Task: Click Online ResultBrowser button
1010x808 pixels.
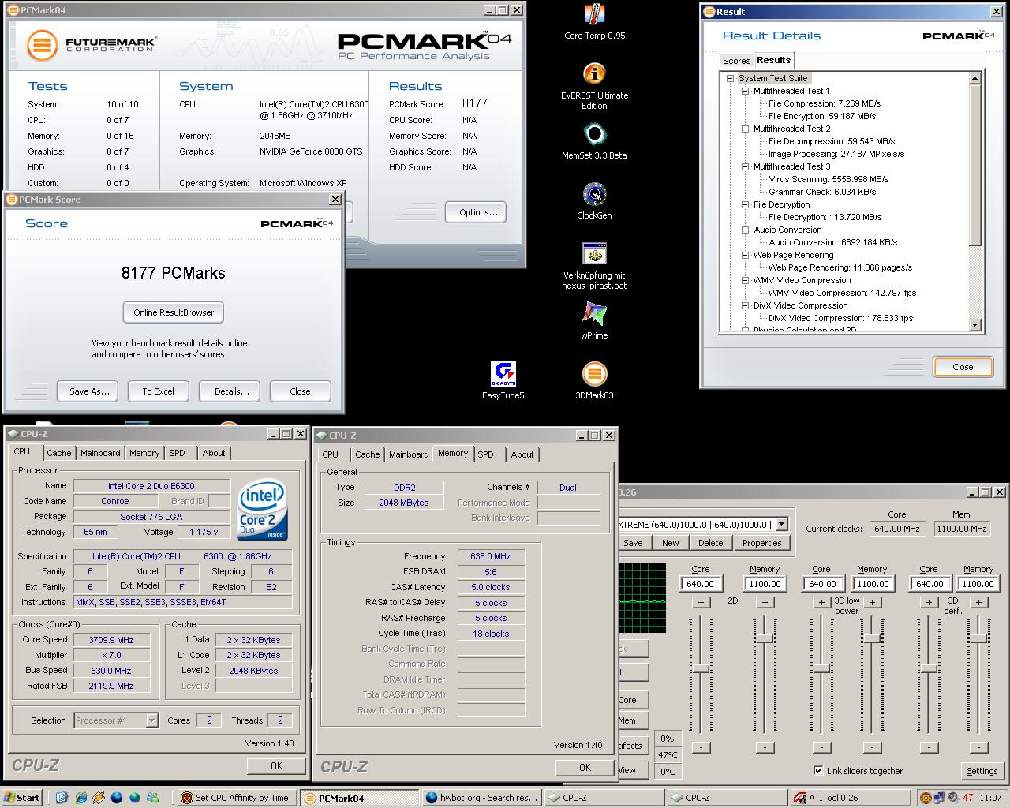Action: pos(174,312)
